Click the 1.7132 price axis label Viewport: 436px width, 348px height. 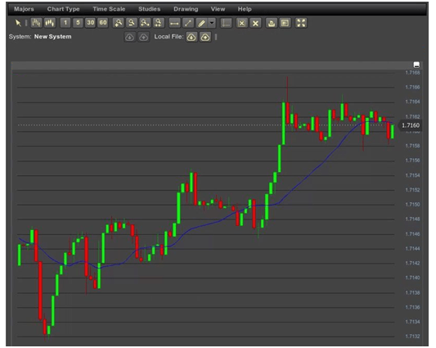coord(412,337)
